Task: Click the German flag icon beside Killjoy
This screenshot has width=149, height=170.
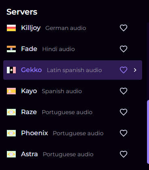Action: pyautogui.click(x=11, y=28)
